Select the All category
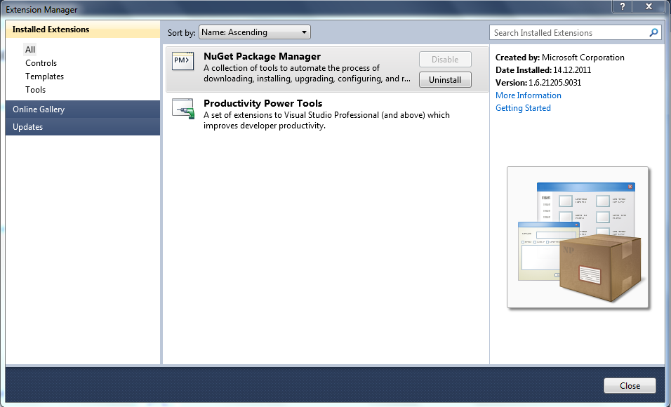Screen dimensions: 671x407 (x=30, y=50)
